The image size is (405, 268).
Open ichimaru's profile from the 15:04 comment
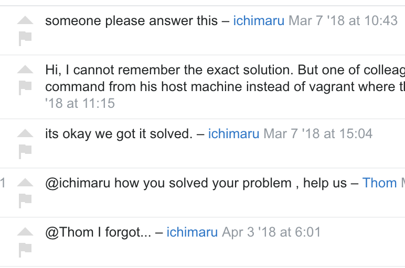point(233,134)
